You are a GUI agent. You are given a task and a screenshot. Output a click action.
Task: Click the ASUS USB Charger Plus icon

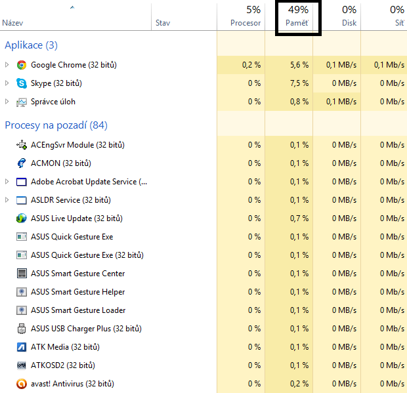coord(22,329)
